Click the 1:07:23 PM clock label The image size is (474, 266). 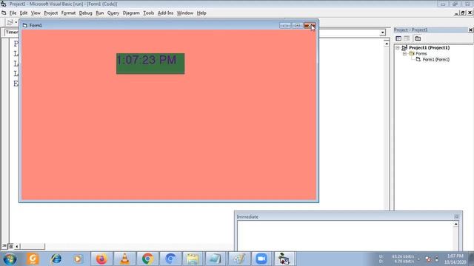[x=150, y=64]
